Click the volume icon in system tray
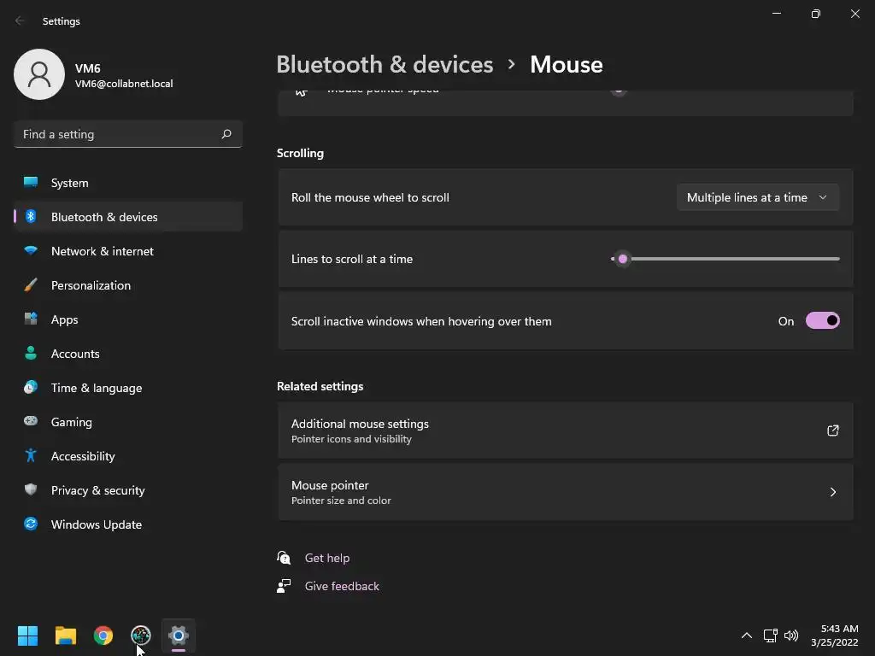This screenshot has height=656, width=875. (x=791, y=635)
